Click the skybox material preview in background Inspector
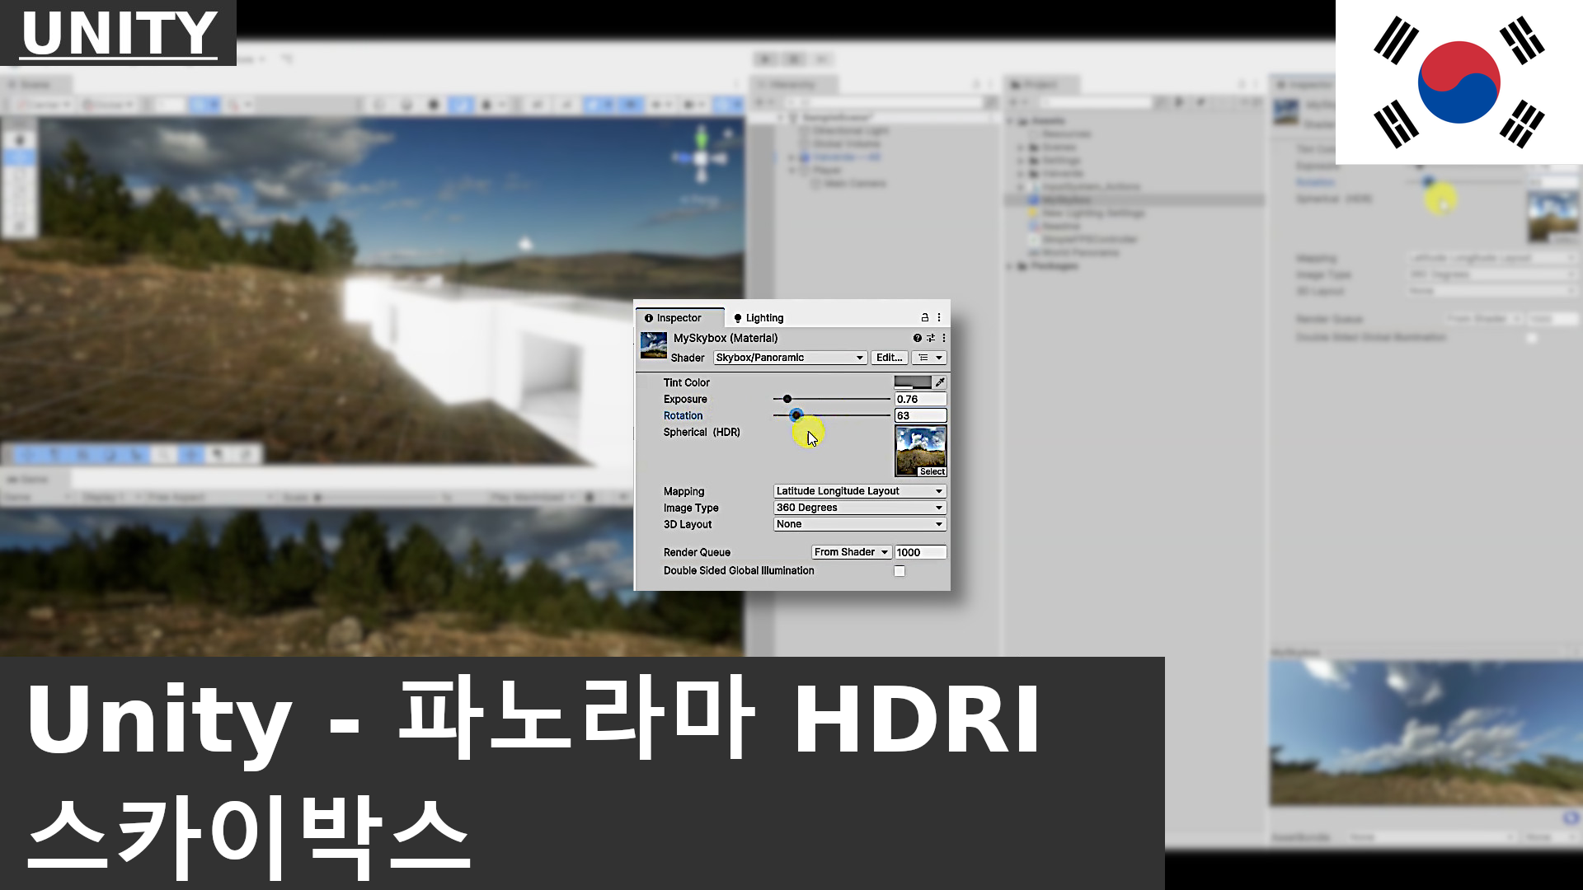The image size is (1583, 890). 1426,733
